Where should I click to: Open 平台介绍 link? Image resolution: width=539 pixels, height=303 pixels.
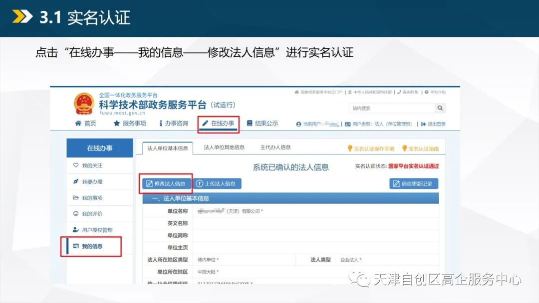tap(438, 92)
